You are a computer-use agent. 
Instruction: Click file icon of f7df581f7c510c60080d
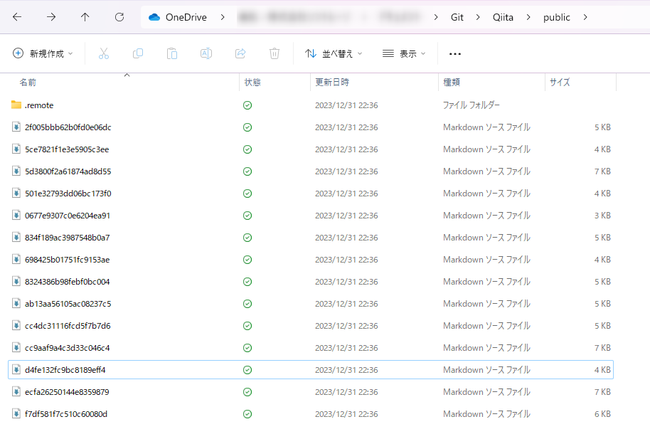click(x=16, y=413)
